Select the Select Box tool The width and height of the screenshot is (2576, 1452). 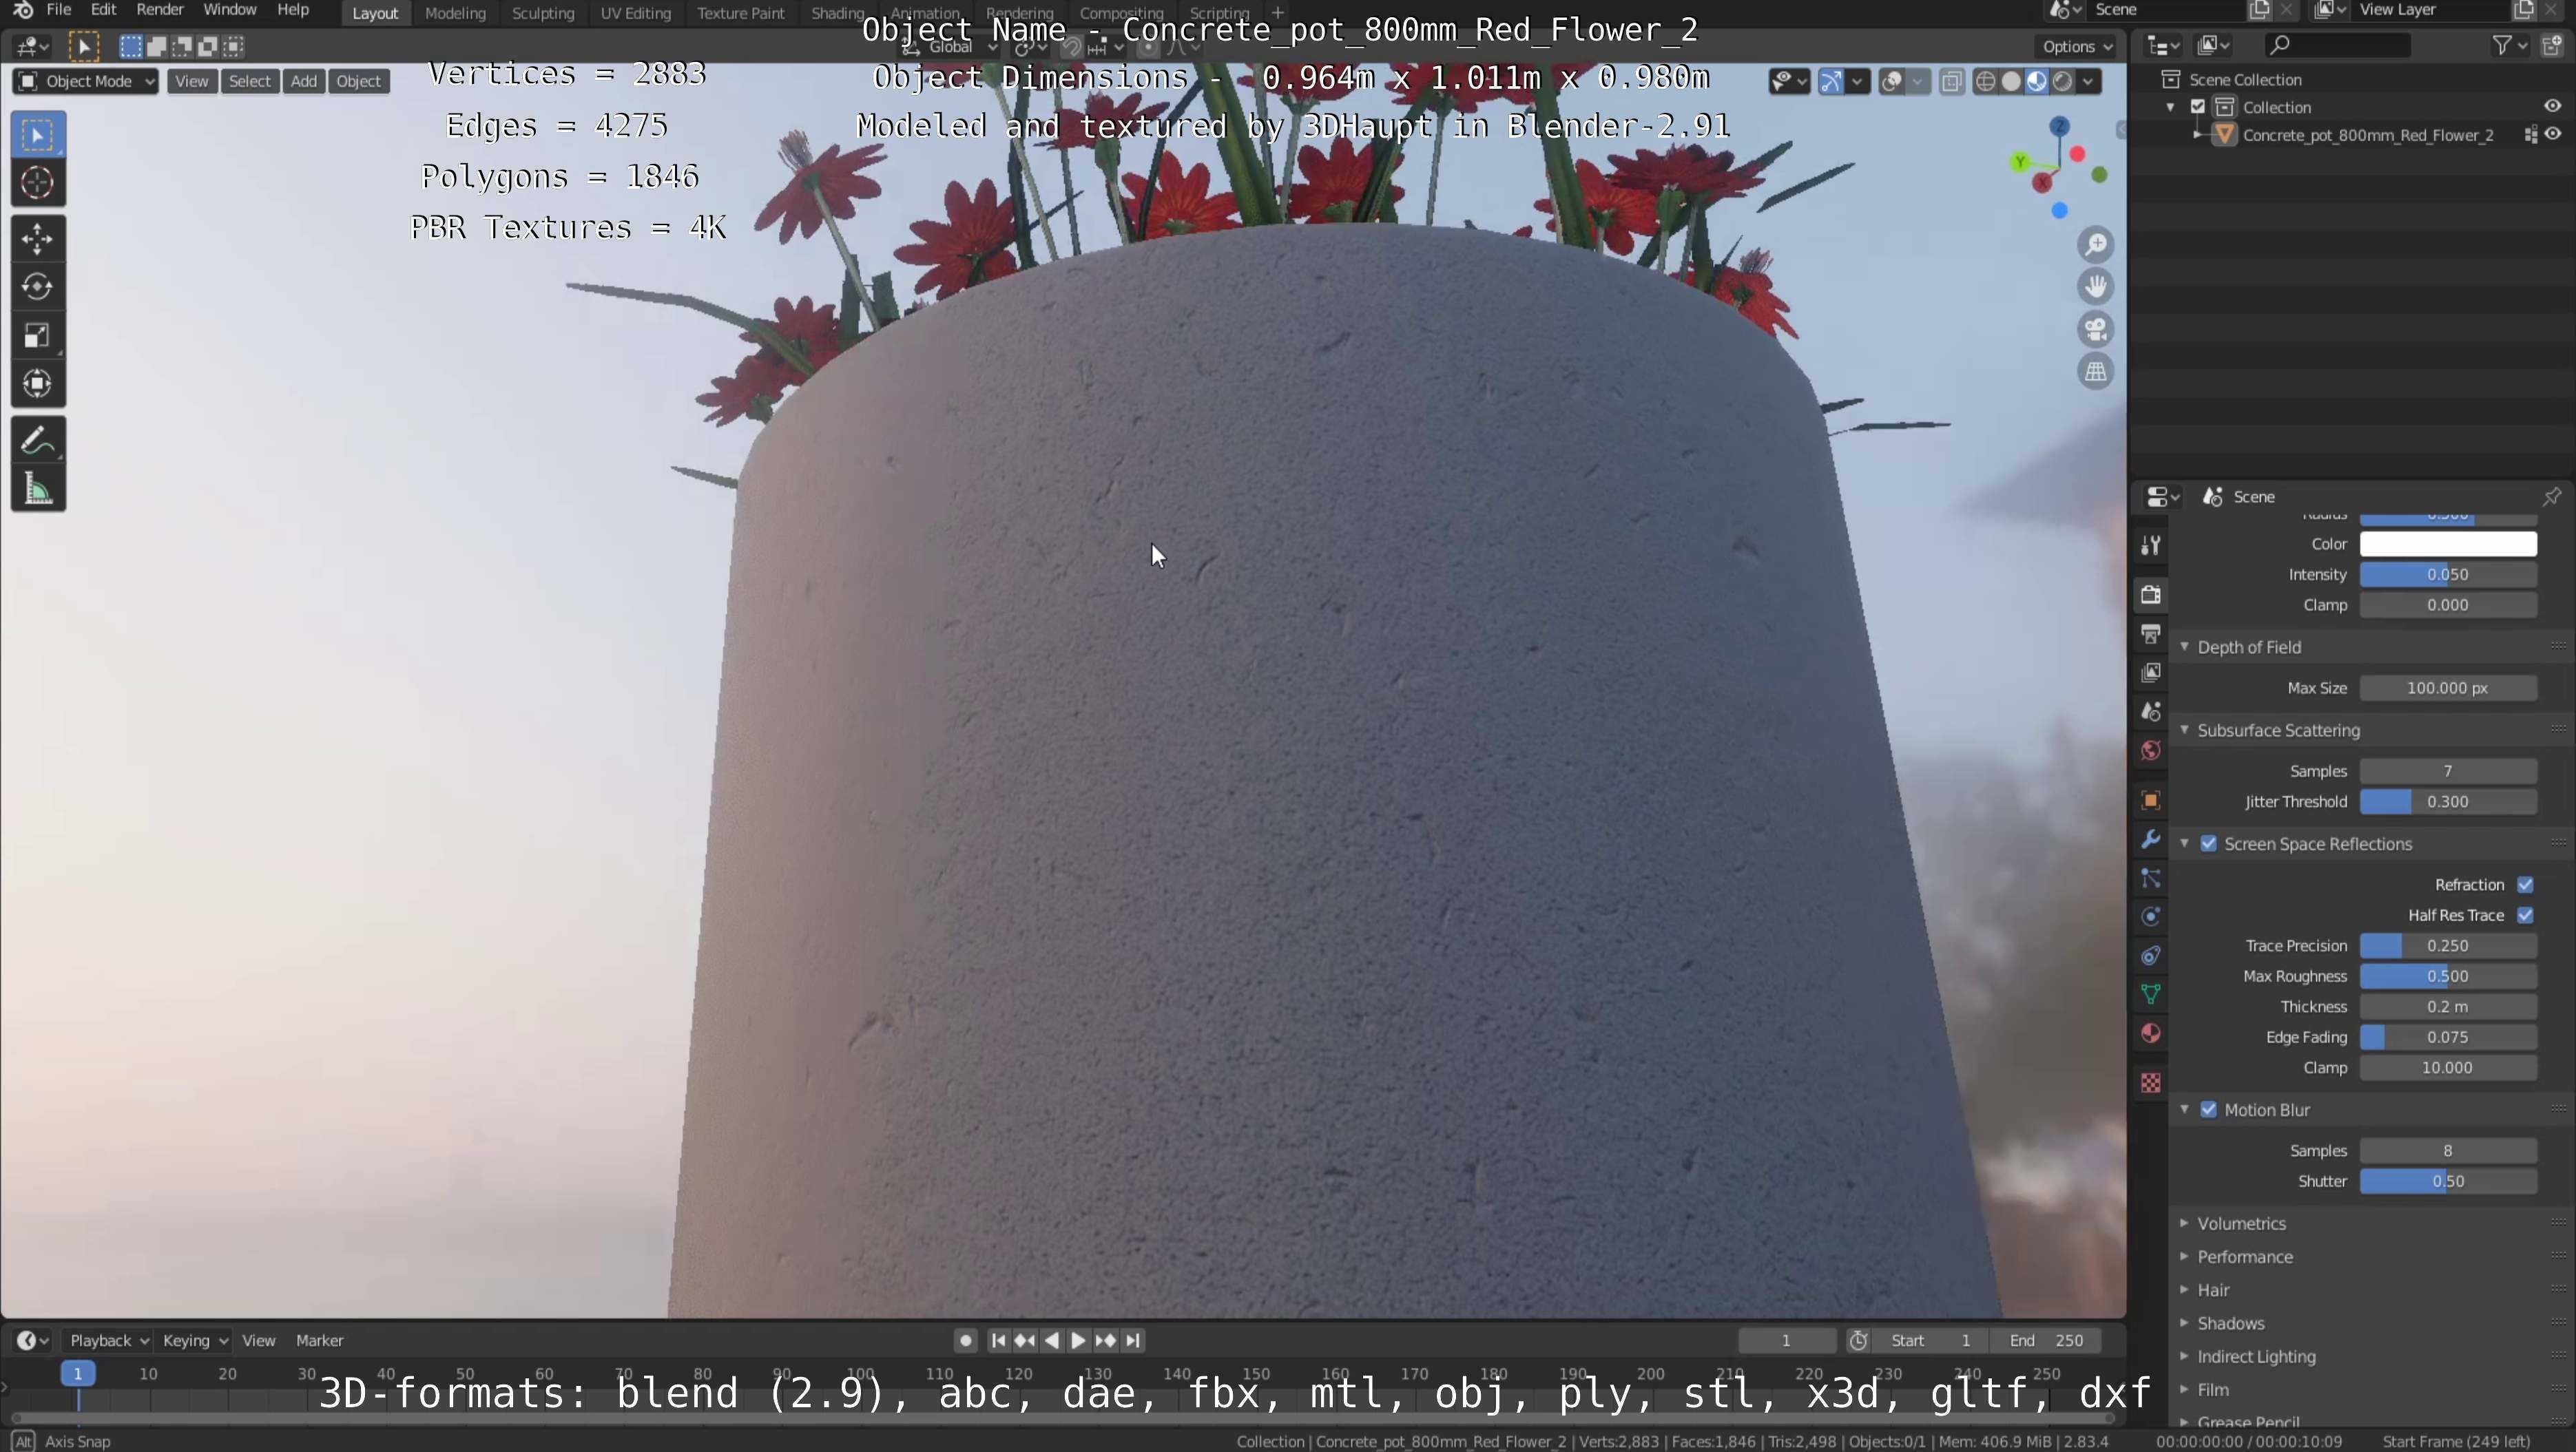click(x=38, y=135)
